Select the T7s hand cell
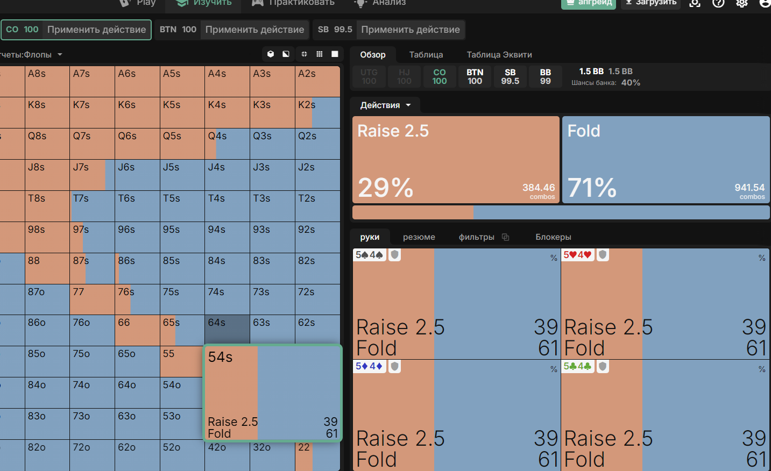 click(x=92, y=206)
